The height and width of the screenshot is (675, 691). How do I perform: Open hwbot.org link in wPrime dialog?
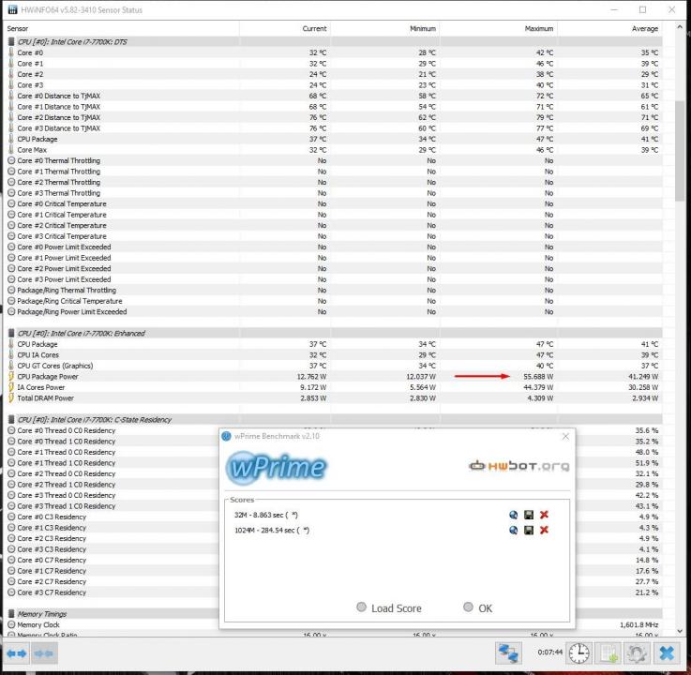coord(518,466)
